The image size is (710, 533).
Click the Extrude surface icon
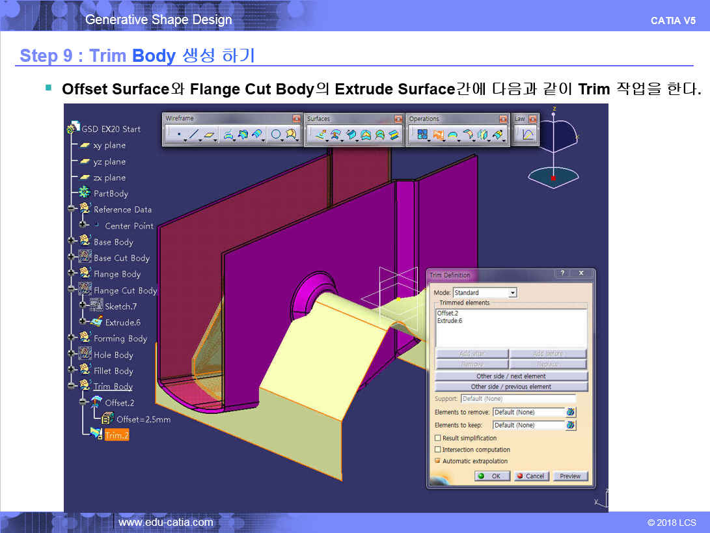[x=320, y=135]
